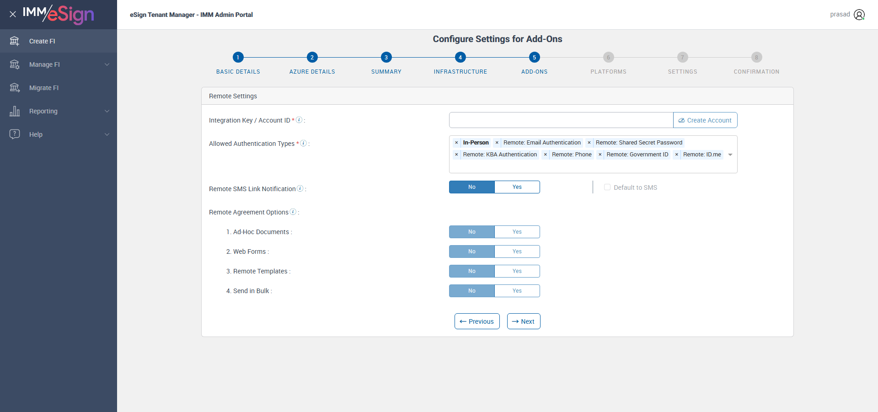878x412 pixels.
Task: Click the Reporting bar chart icon
Action: [15, 111]
